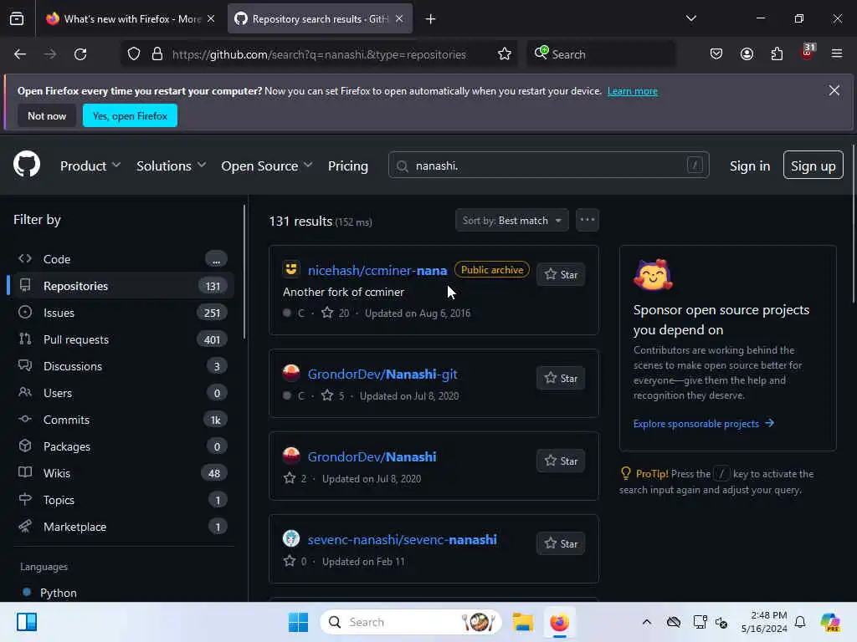
Task: Star the nicehash/ccminer-nana repository
Action: pyautogui.click(x=561, y=274)
